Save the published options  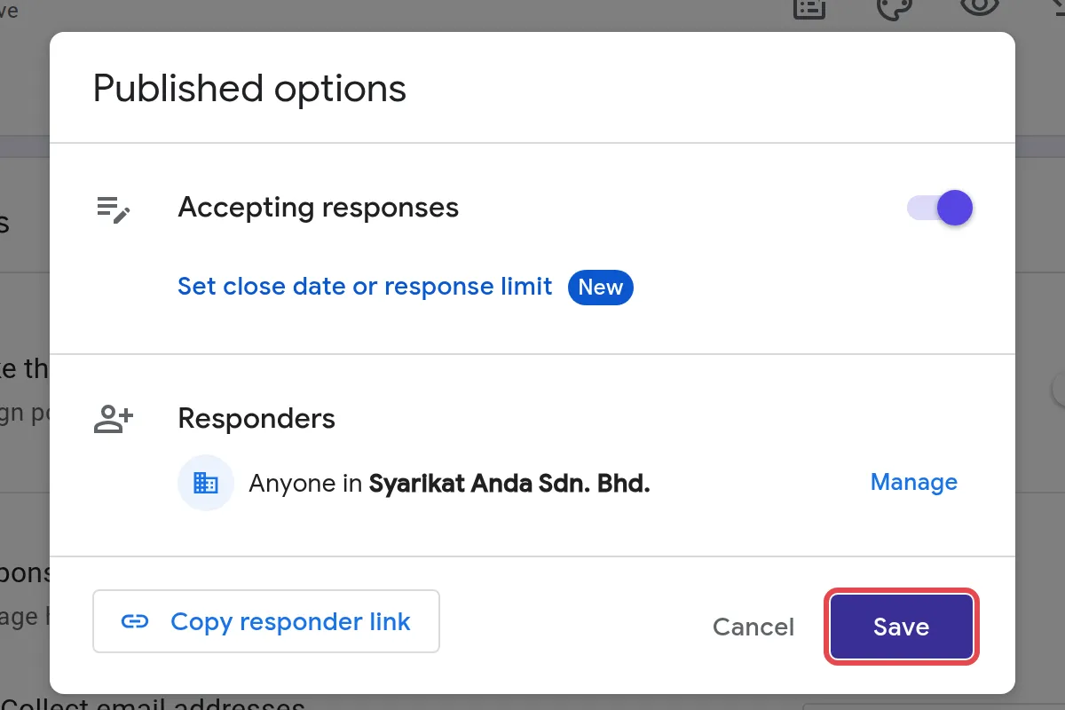pyautogui.click(x=901, y=627)
